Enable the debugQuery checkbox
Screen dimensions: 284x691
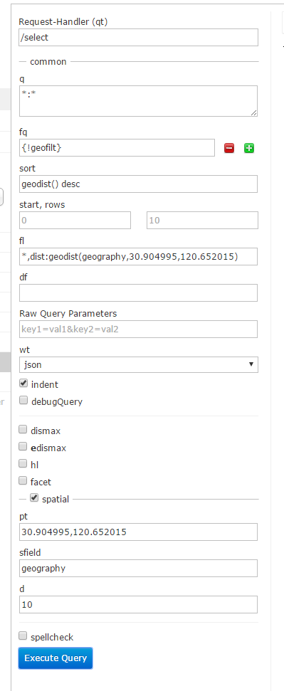[x=23, y=401]
